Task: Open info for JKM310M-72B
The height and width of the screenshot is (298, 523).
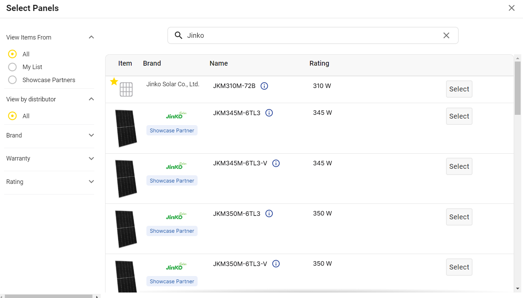Action: tap(264, 86)
